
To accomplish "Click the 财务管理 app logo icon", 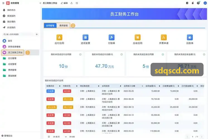I will [8, 3].
